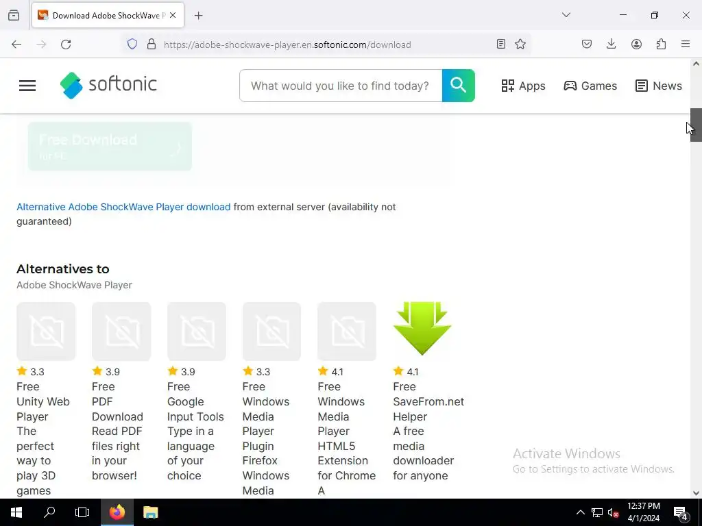Image resolution: width=702 pixels, height=526 pixels.
Task: Open the network status tray icon
Action: point(597,512)
